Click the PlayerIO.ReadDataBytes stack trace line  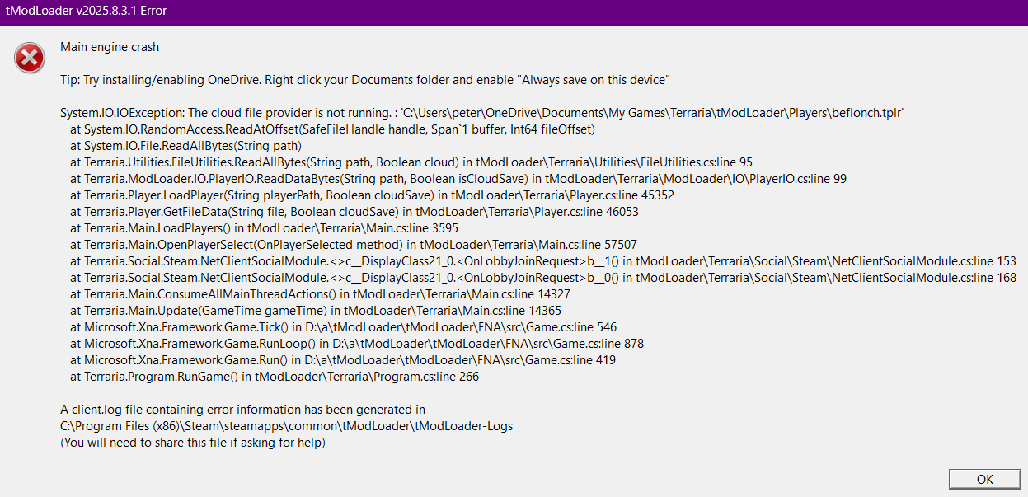pos(458,179)
